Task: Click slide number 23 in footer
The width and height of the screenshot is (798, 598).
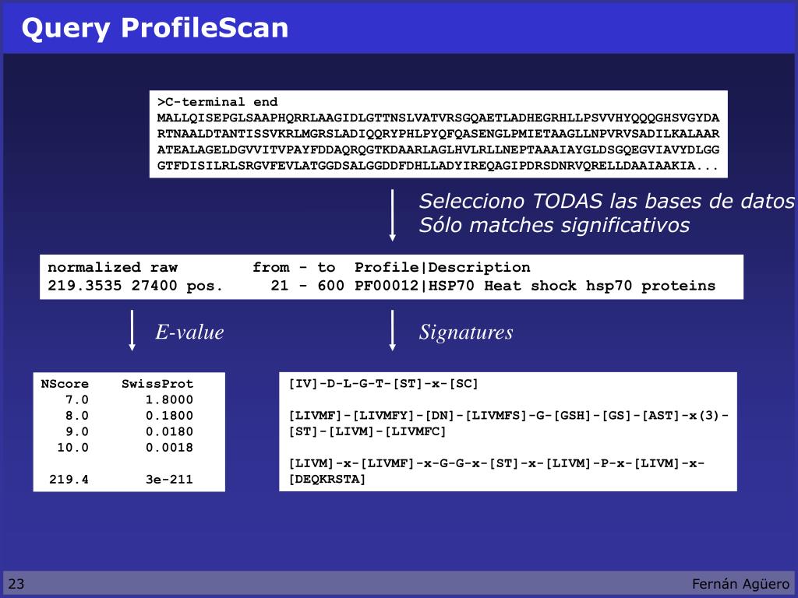Action: (x=16, y=584)
